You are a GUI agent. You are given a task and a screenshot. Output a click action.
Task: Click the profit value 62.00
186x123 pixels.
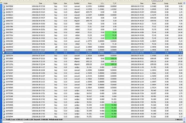(180, 38)
